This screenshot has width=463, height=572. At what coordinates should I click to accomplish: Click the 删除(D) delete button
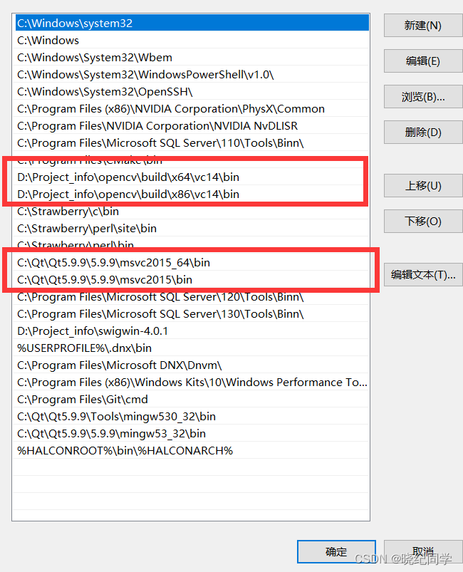coord(423,132)
